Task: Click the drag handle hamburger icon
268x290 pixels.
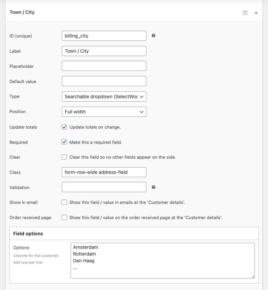Action: (x=245, y=13)
